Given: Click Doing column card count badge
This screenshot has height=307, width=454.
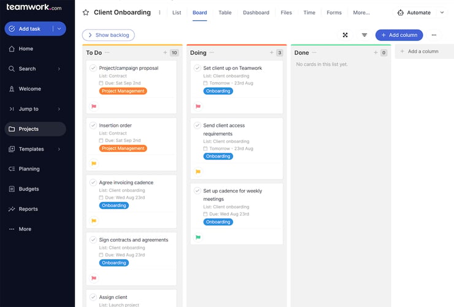Looking at the screenshot, I should [279, 53].
